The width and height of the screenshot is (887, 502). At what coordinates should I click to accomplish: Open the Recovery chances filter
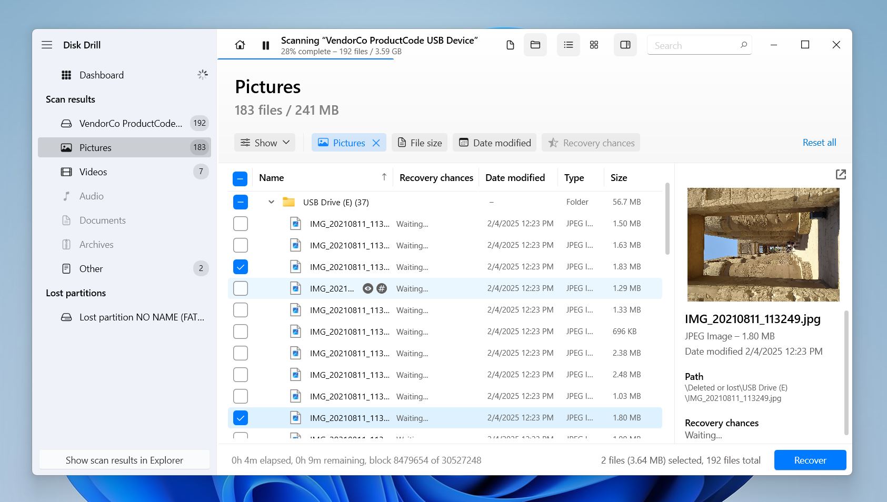click(591, 143)
